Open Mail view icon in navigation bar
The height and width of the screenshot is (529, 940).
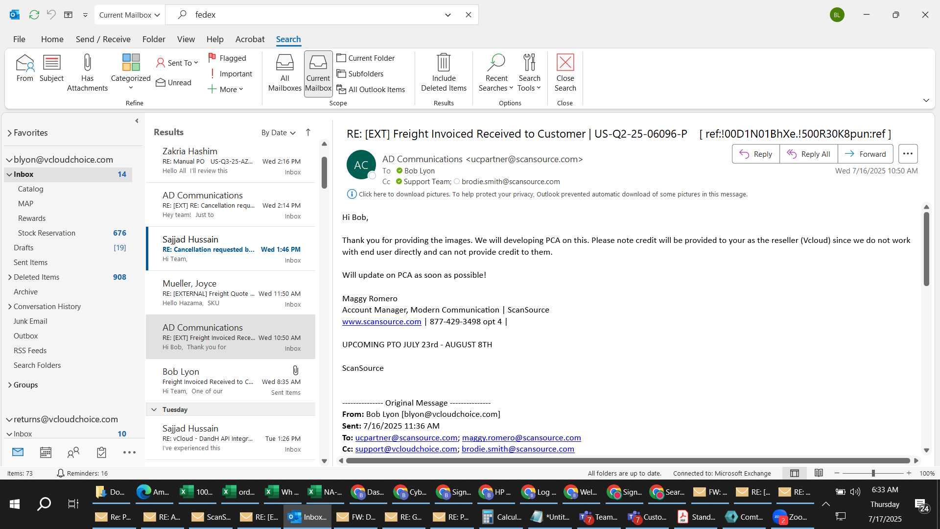coord(18,452)
